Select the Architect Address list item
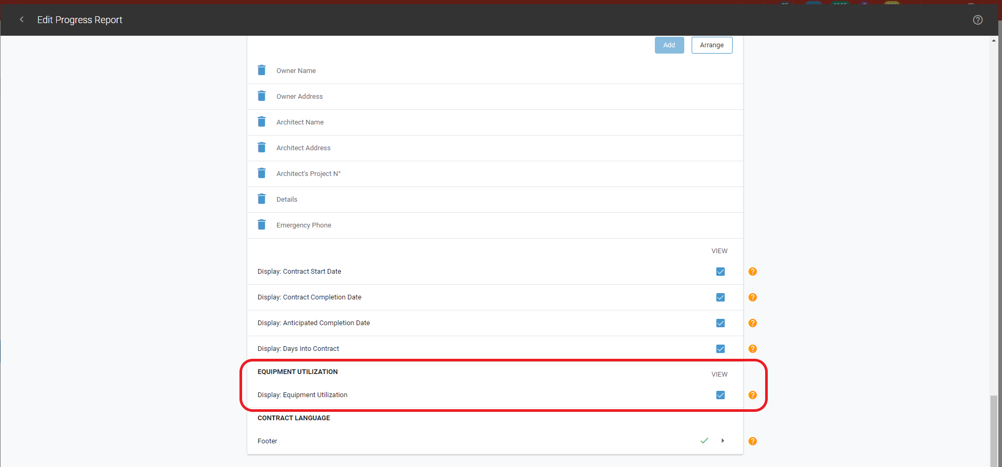 304,148
